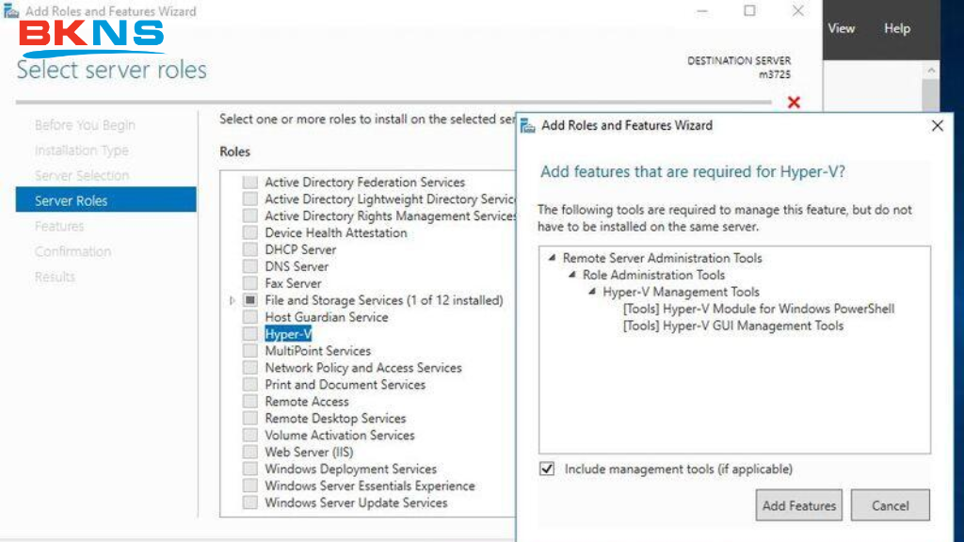Click the BKNS logo
The width and height of the screenshot is (964, 542).
92,38
